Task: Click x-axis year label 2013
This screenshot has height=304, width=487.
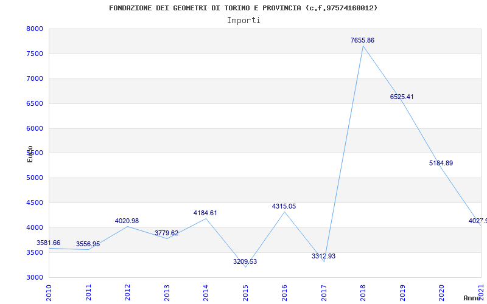Action: click(x=167, y=293)
